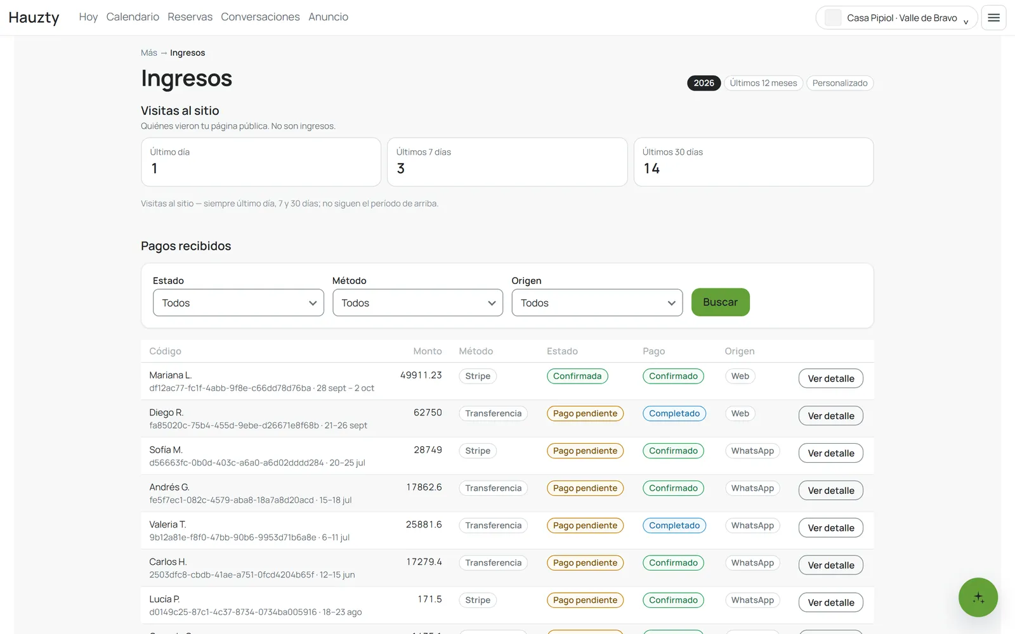
Task: Click the Confirmada status badge for Mariana L.
Action: pos(577,376)
